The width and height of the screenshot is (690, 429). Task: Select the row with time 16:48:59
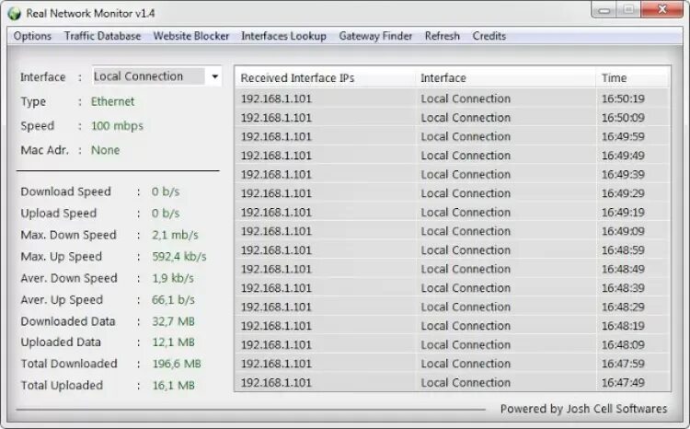pos(453,250)
